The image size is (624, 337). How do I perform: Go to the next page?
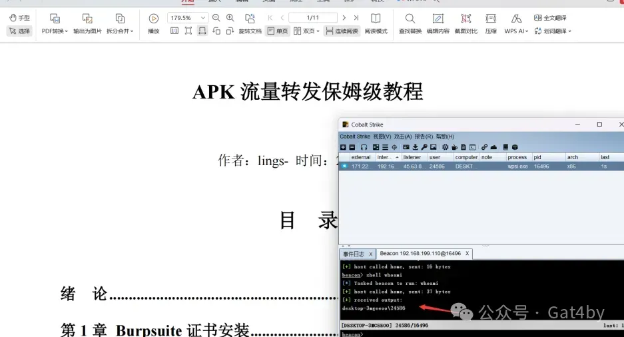[344, 18]
